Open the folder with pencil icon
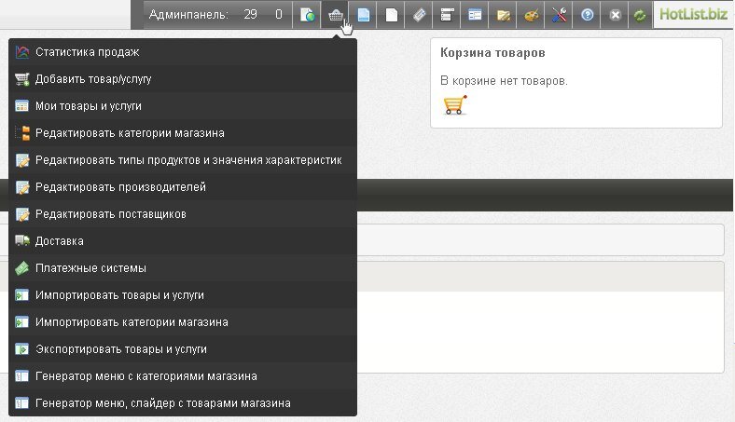The width and height of the screenshot is (735, 422). (x=504, y=15)
